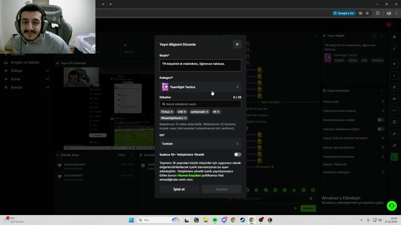Open the Kategori dropdown showing Teamfight Tactics
This screenshot has width=401, height=225.
(200, 87)
